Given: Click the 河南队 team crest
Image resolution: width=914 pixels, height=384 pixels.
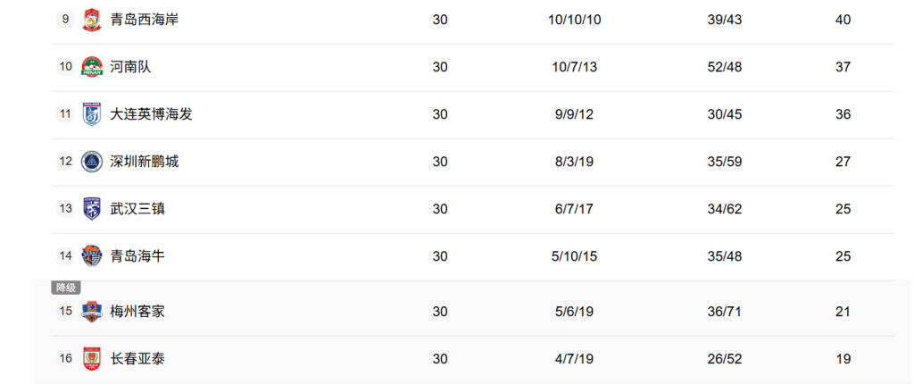Looking at the screenshot, I should [x=92, y=67].
